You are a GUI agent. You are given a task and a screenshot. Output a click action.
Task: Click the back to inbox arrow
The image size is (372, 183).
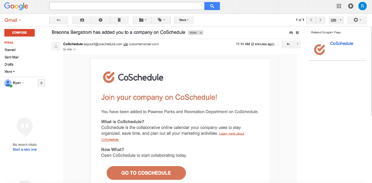pos(58,20)
